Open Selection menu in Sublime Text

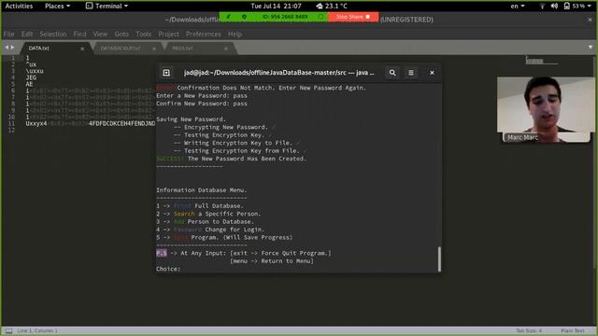tap(53, 34)
